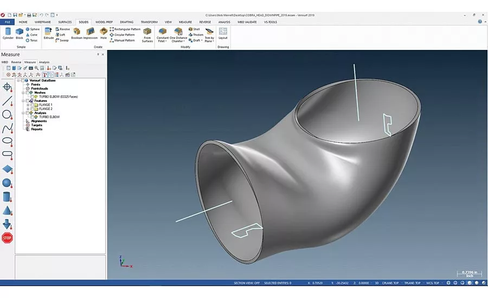Choose the Sweep tool

point(62,41)
